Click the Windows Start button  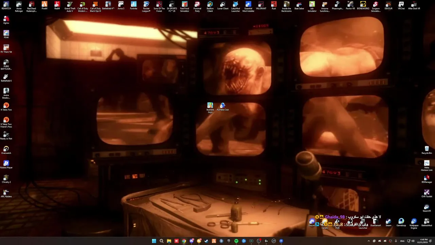(x=154, y=241)
